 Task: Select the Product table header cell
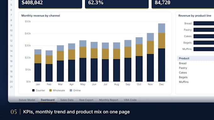(195, 58)
